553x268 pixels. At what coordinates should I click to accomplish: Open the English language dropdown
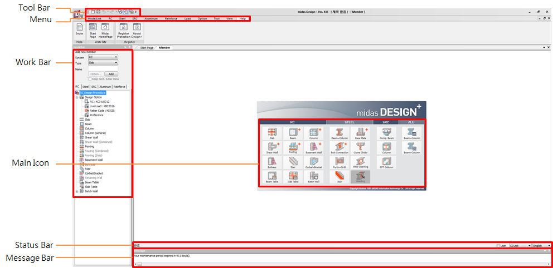pos(542,246)
